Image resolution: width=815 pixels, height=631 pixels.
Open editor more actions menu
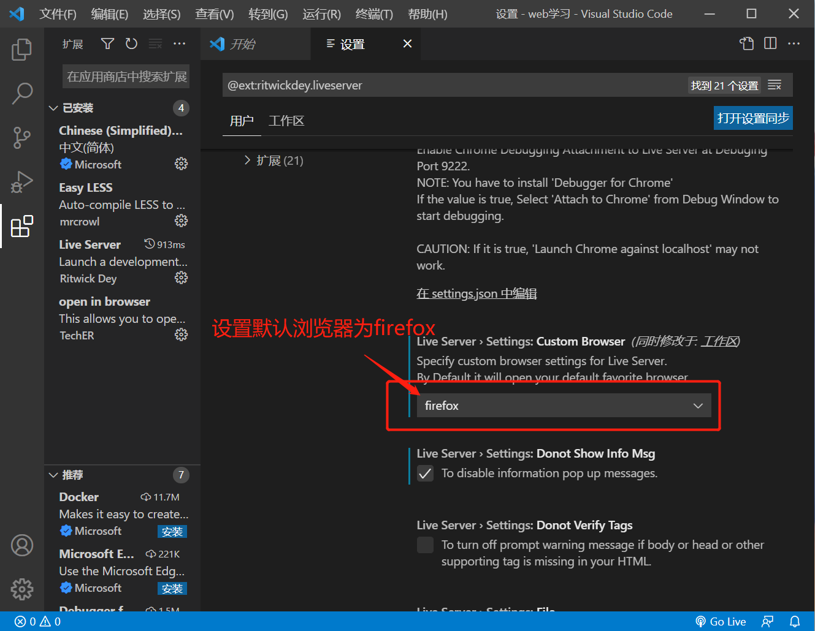pos(794,43)
